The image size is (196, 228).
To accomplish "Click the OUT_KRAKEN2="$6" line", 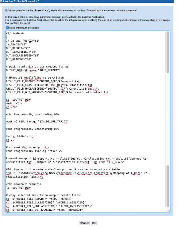I will tap(19, 59).
